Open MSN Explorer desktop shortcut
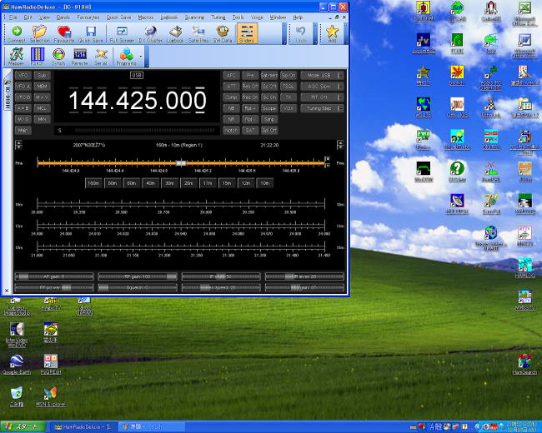Image resolution: width=542 pixels, height=433 pixels. pos(51,396)
